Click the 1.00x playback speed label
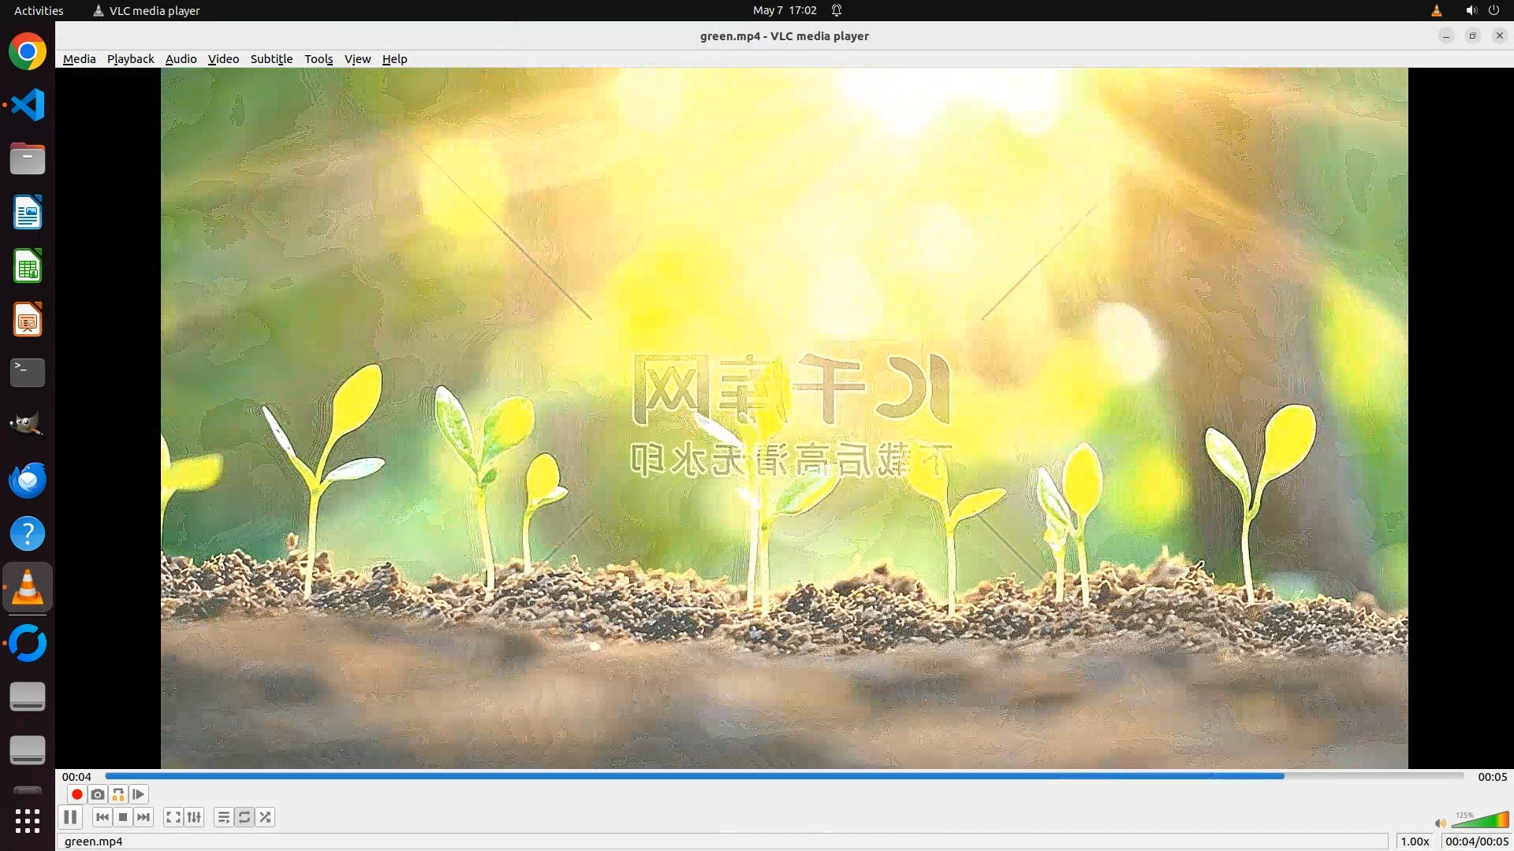Viewport: 1514px width, 851px height. coord(1415,842)
